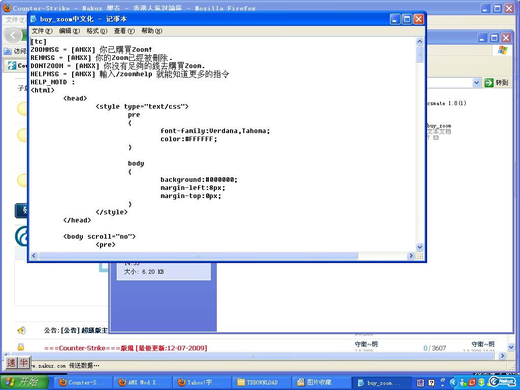Click the messenger person icon in the system tray
520x390 pixels.
pyautogui.click(x=463, y=383)
